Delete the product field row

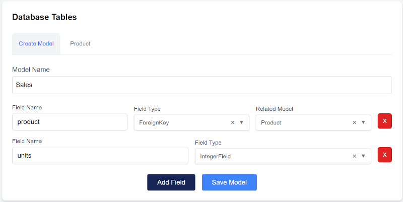[384, 121]
